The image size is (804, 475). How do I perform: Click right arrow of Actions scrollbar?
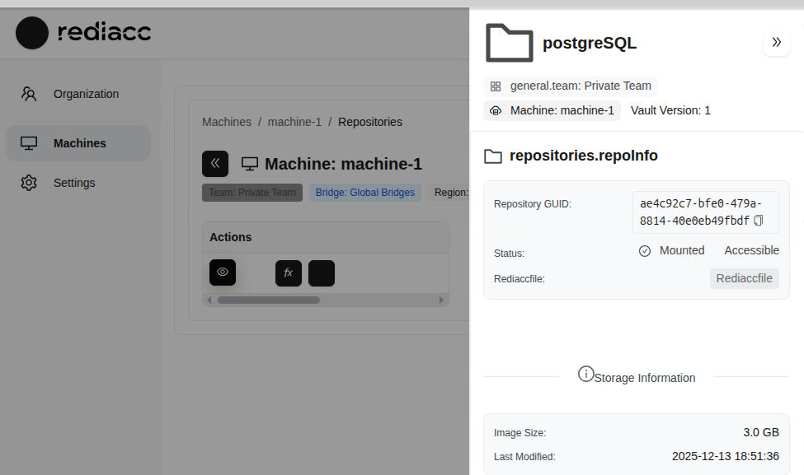tap(443, 300)
